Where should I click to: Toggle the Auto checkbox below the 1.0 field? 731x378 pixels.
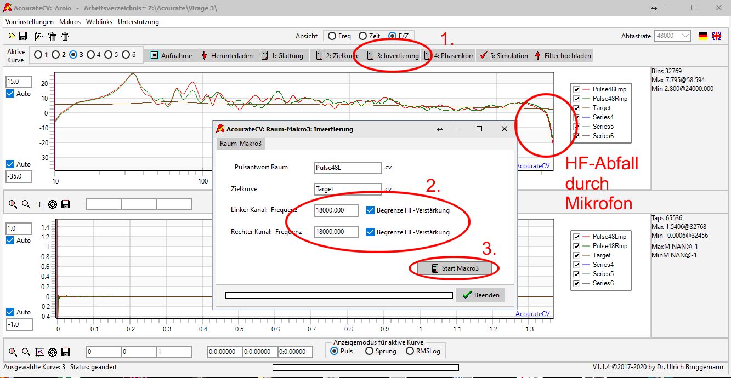click(x=10, y=240)
